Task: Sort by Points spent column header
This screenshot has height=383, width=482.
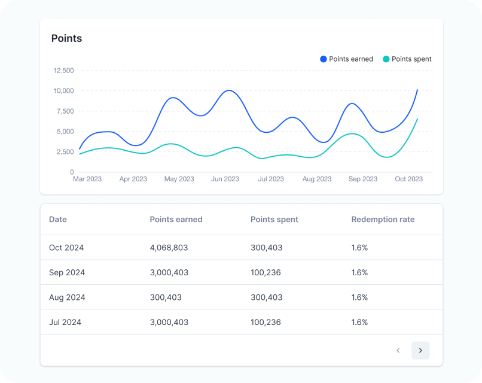Action: [274, 220]
